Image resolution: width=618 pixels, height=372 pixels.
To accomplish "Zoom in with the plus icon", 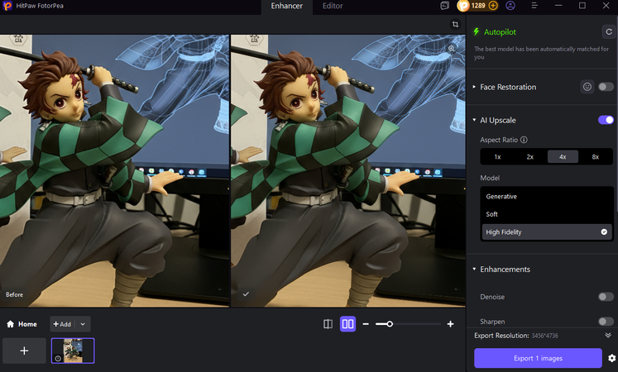I will (451, 324).
